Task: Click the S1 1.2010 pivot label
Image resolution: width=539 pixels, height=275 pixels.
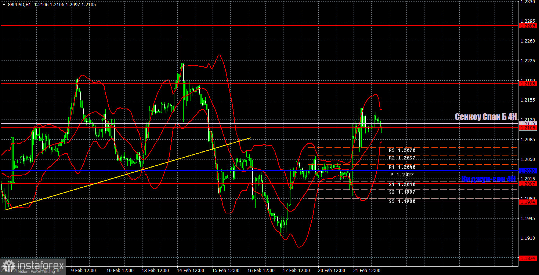Action: 402,184
